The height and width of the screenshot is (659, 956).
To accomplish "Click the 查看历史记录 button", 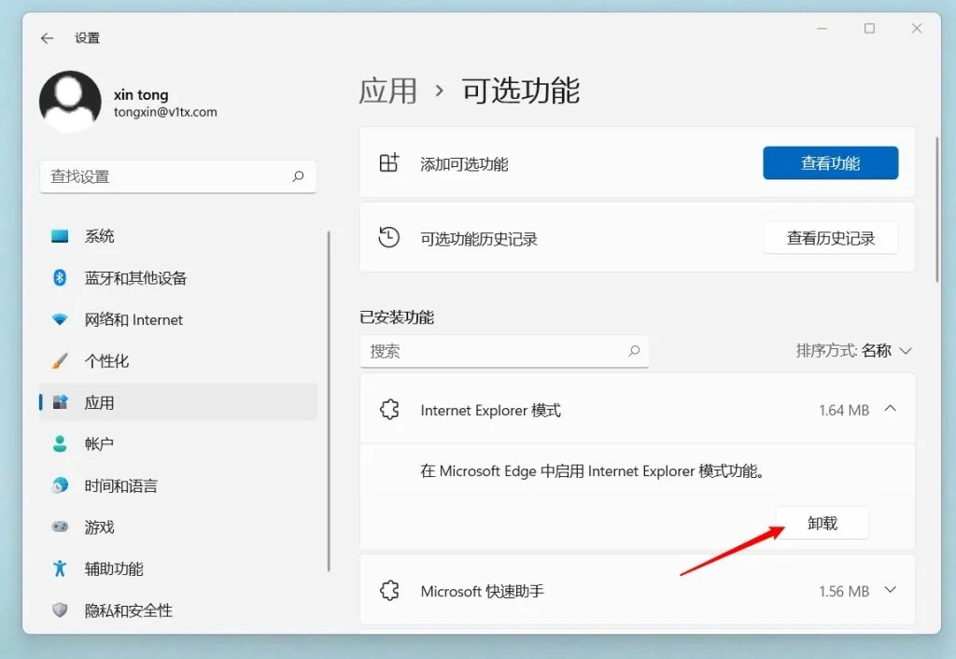I will tap(830, 239).
